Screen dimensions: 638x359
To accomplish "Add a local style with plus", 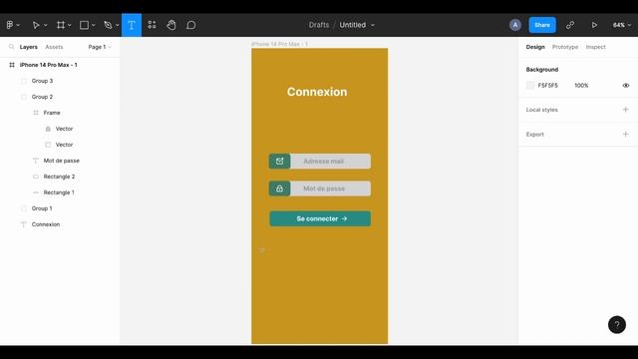I will pyautogui.click(x=626, y=110).
